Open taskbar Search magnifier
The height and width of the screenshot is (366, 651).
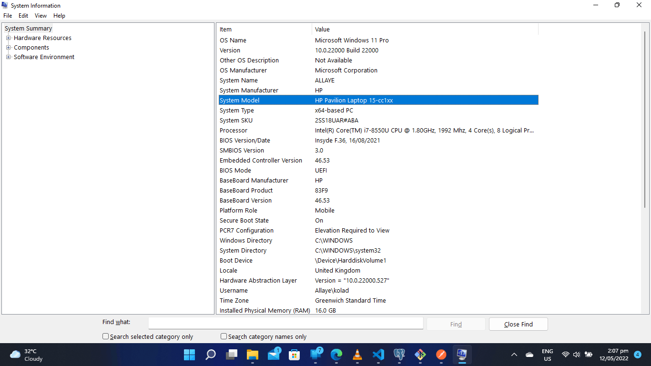pyautogui.click(x=210, y=355)
